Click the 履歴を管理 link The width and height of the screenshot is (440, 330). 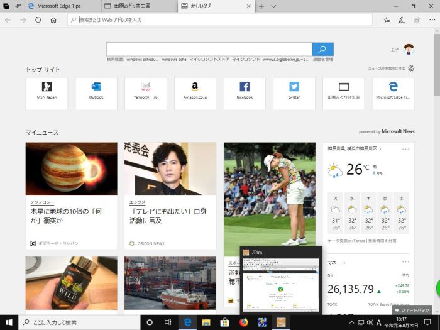(323, 60)
